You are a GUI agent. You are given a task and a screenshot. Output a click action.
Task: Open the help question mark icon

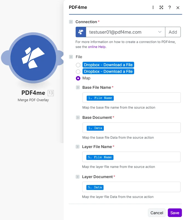point(169,7)
